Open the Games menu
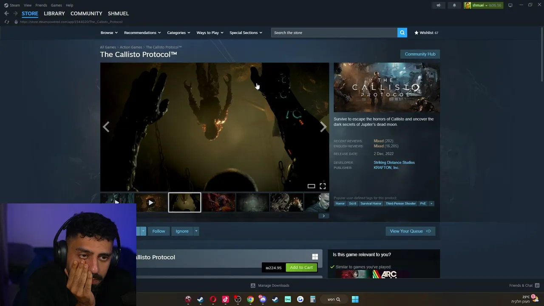This screenshot has height=306, width=544. click(56, 5)
